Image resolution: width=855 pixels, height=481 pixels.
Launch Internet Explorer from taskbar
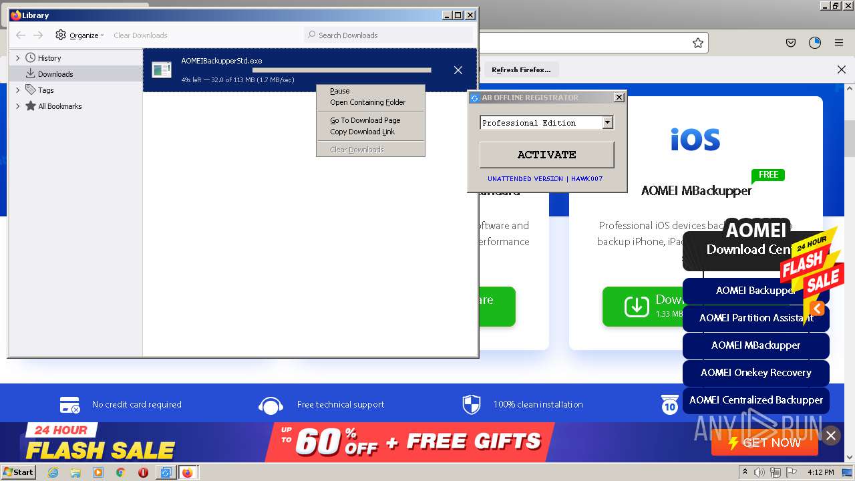tap(53, 472)
